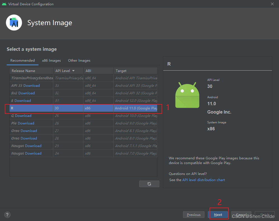Click the Android 7.0 (Google Play) target cell
This screenshot has height=221, width=279.
[135, 153]
